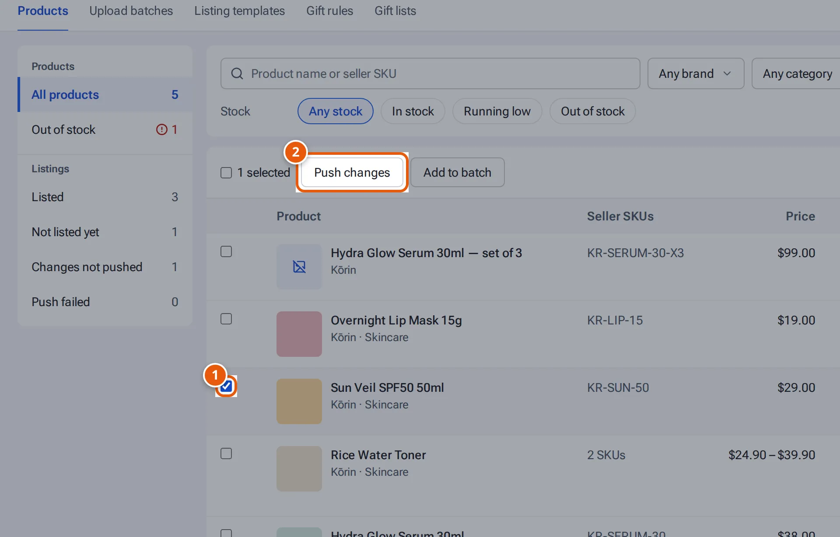
Task: Click the Sun Veil SPF50 tan thumbnail
Action: pos(299,401)
